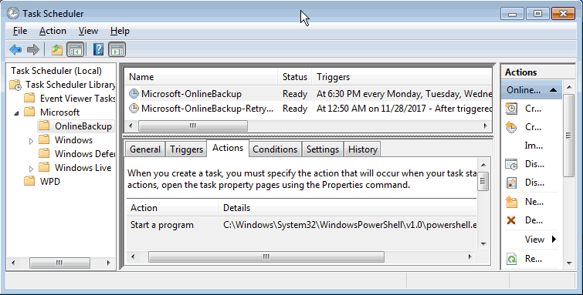Click the blue Help toolbar icon

click(98, 49)
